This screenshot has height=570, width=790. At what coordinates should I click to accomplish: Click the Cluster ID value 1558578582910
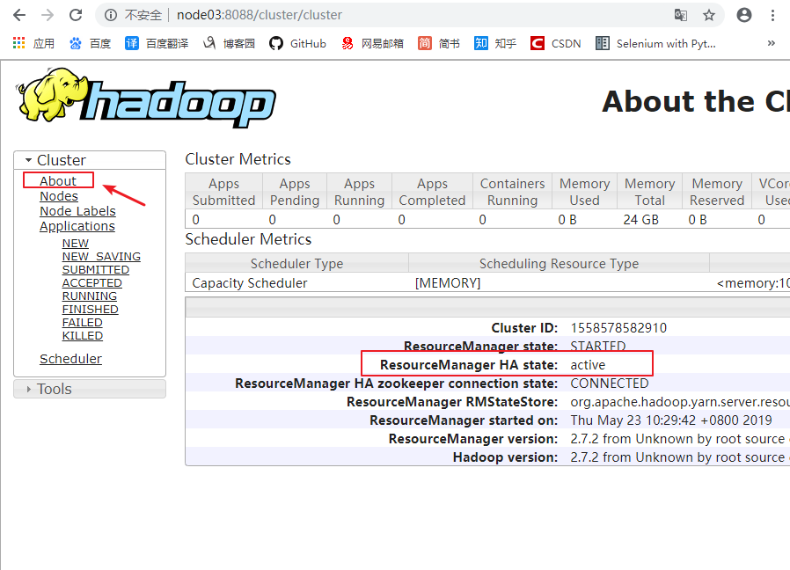click(618, 328)
